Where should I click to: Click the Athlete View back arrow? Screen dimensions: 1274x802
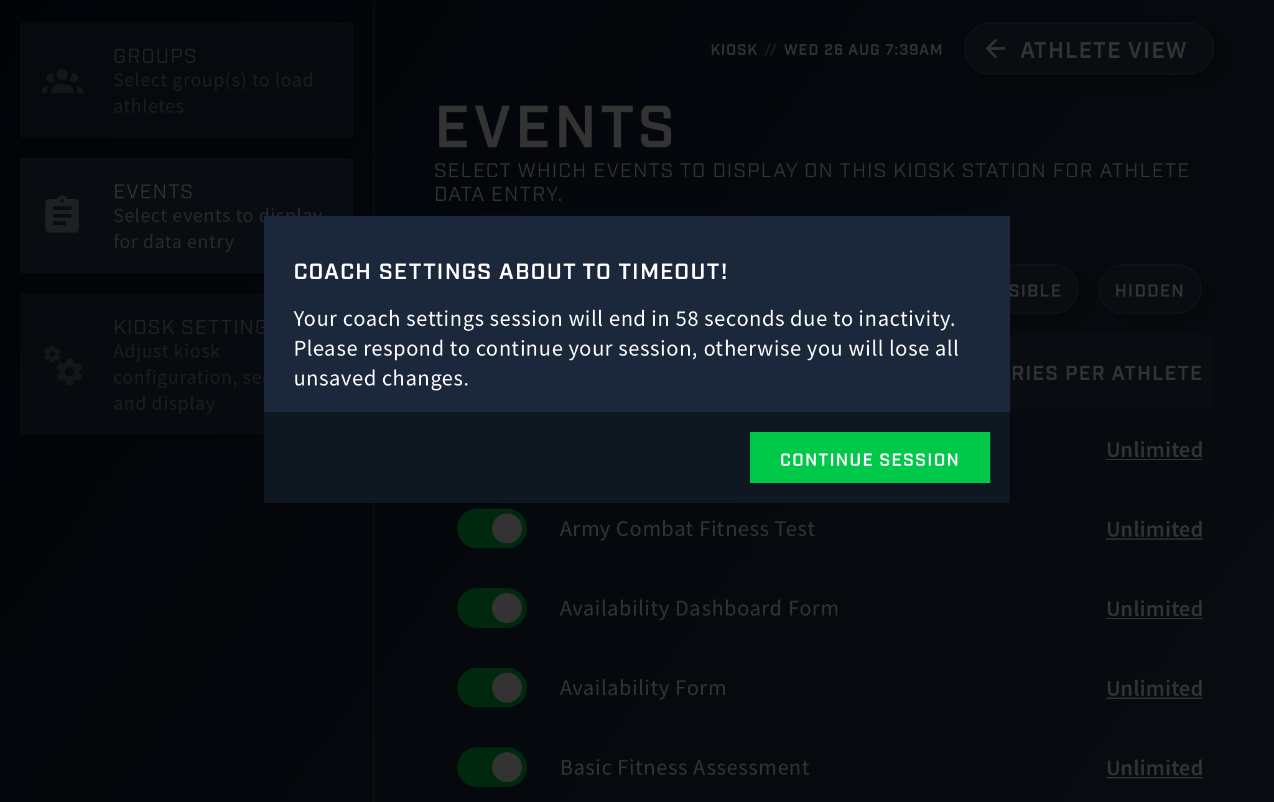tap(996, 48)
